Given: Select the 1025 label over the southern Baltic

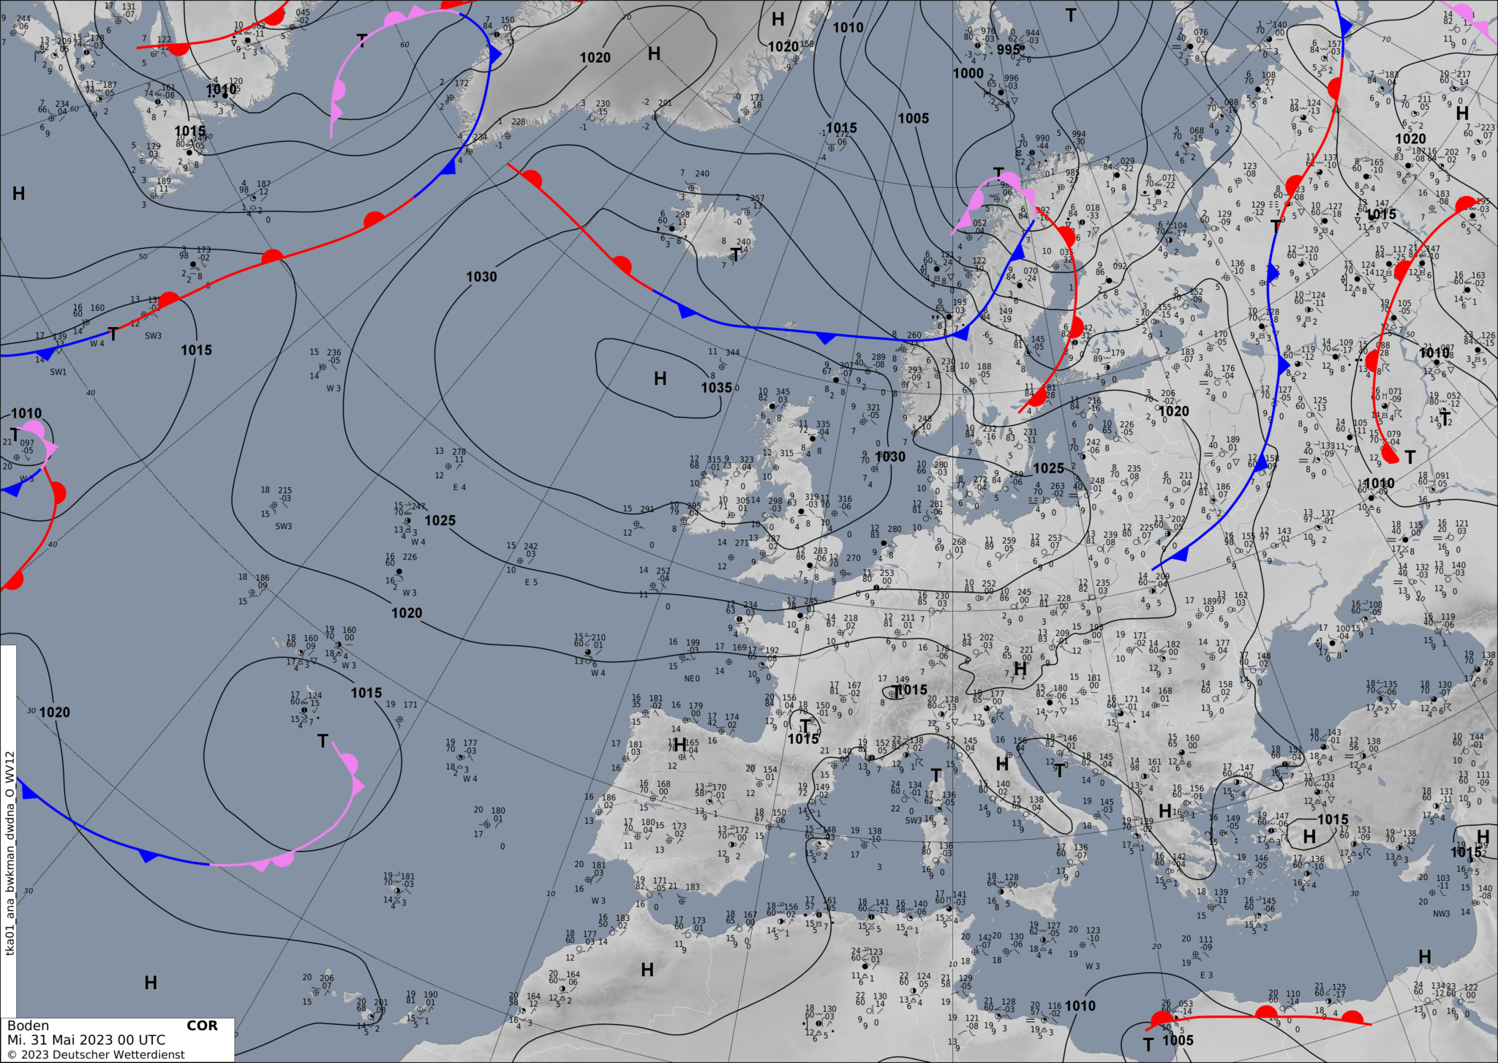Looking at the screenshot, I should coord(1048,468).
